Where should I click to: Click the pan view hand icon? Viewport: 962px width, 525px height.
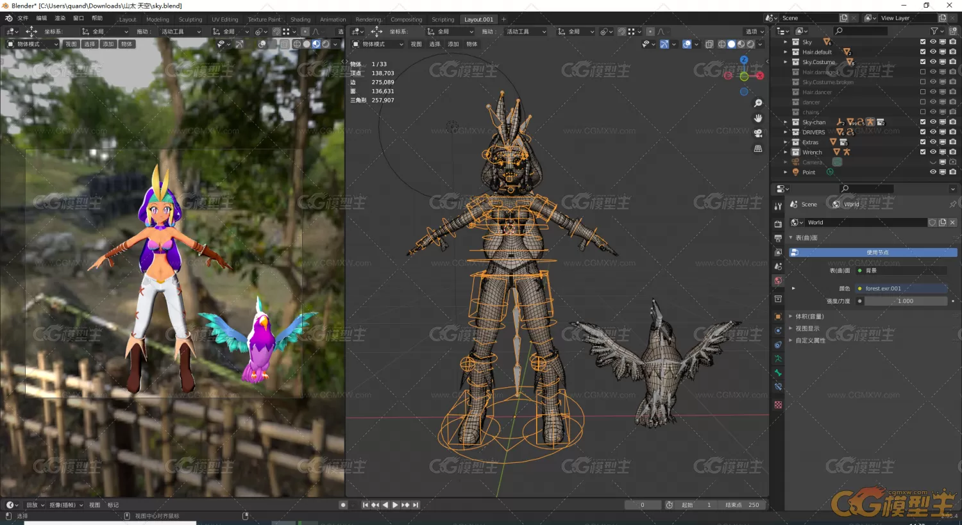point(758,118)
